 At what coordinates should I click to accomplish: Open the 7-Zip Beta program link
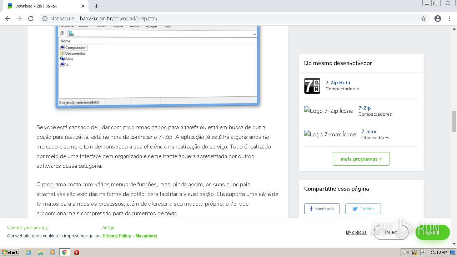point(338,82)
